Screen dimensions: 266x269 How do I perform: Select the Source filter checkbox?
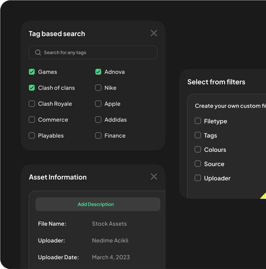(x=198, y=164)
